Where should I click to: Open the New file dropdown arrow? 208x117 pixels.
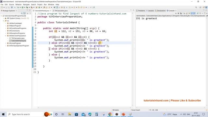point(4,7)
